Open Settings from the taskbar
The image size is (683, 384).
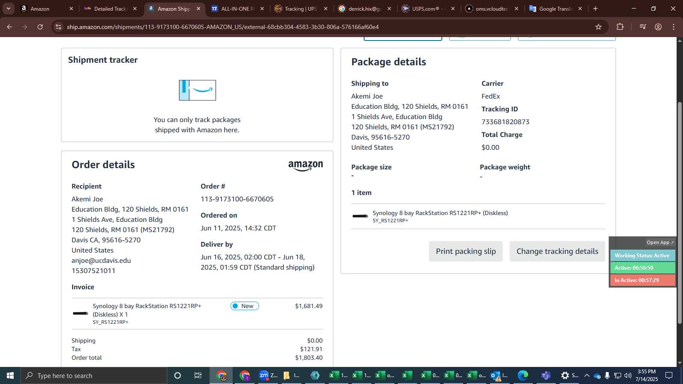[x=569, y=375]
